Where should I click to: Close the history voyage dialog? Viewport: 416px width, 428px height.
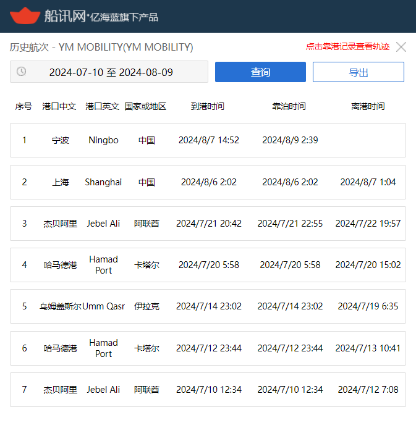point(401,47)
